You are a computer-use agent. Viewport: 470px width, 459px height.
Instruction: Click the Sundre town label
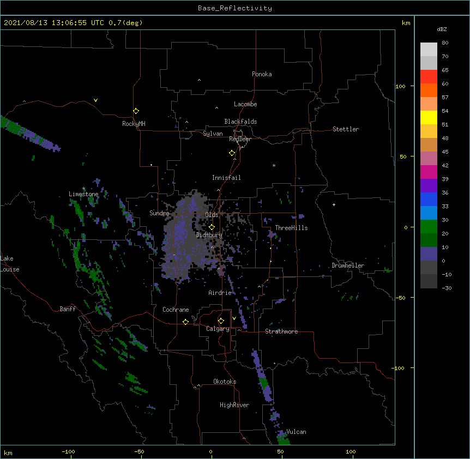pos(159,213)
